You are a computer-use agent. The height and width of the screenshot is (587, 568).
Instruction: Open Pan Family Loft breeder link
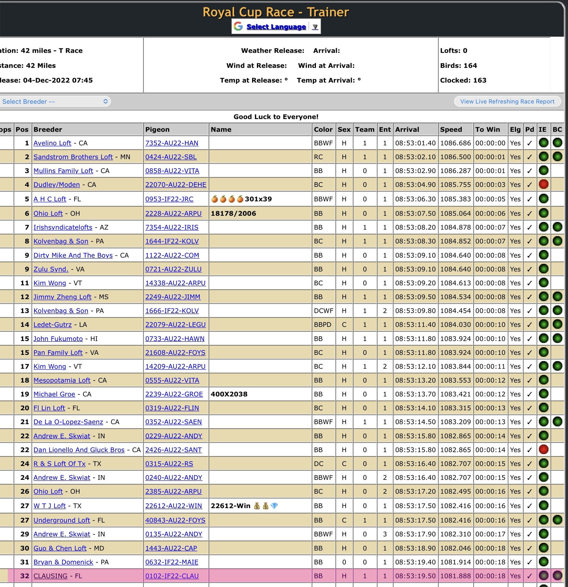(58, 352)
